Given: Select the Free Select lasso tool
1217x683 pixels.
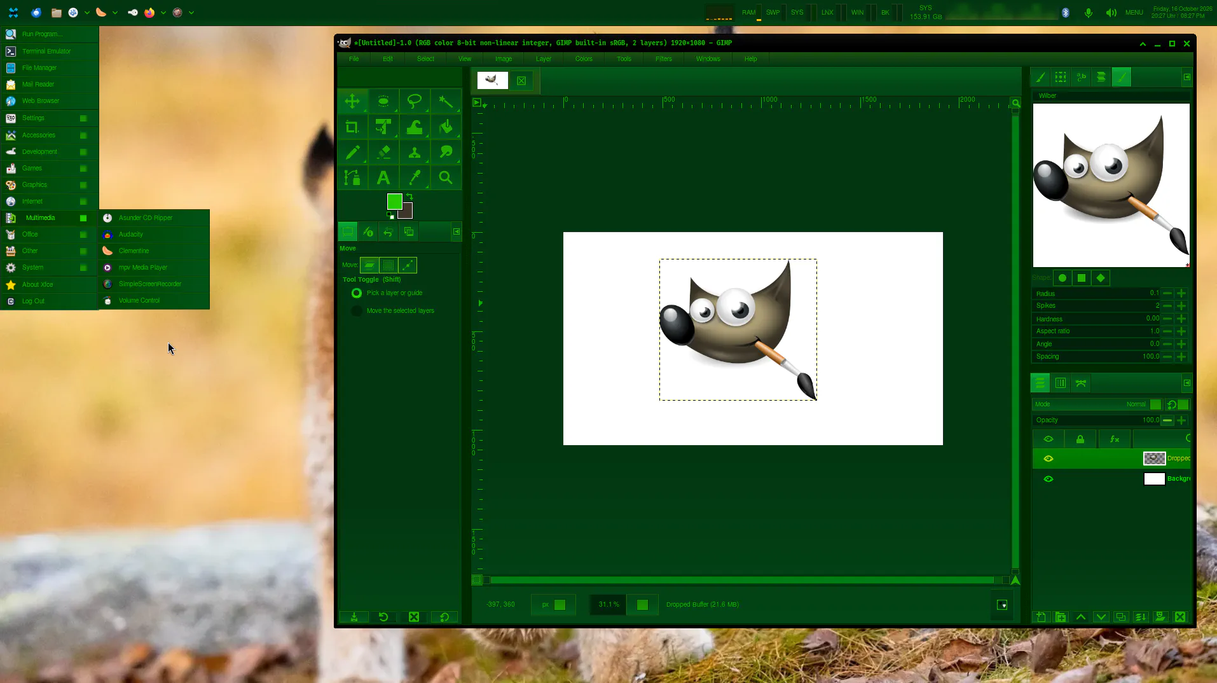Looking at the screenshot, I should pos(415,102).
